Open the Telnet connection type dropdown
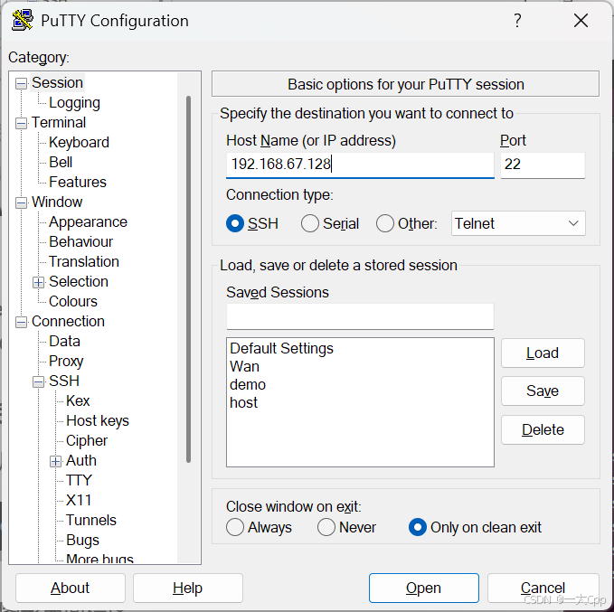614x612 pixels. click(x=518, y=223)
